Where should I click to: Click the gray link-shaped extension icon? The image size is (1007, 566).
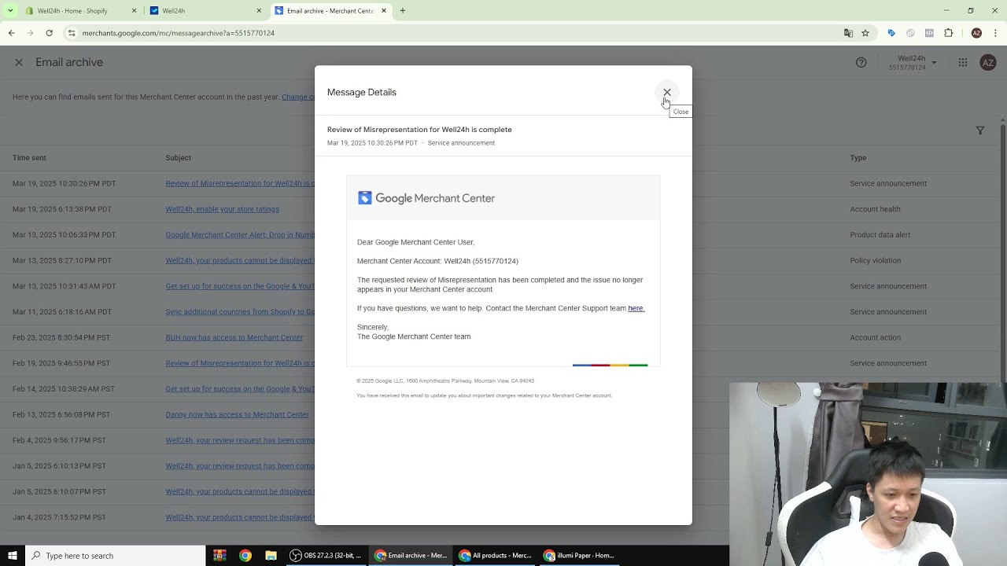tap(910, 33)
